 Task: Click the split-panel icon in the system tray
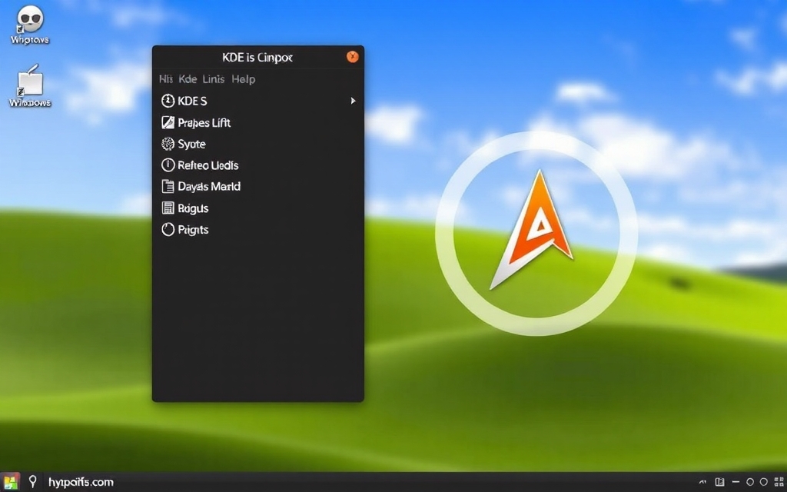point(719,482)
